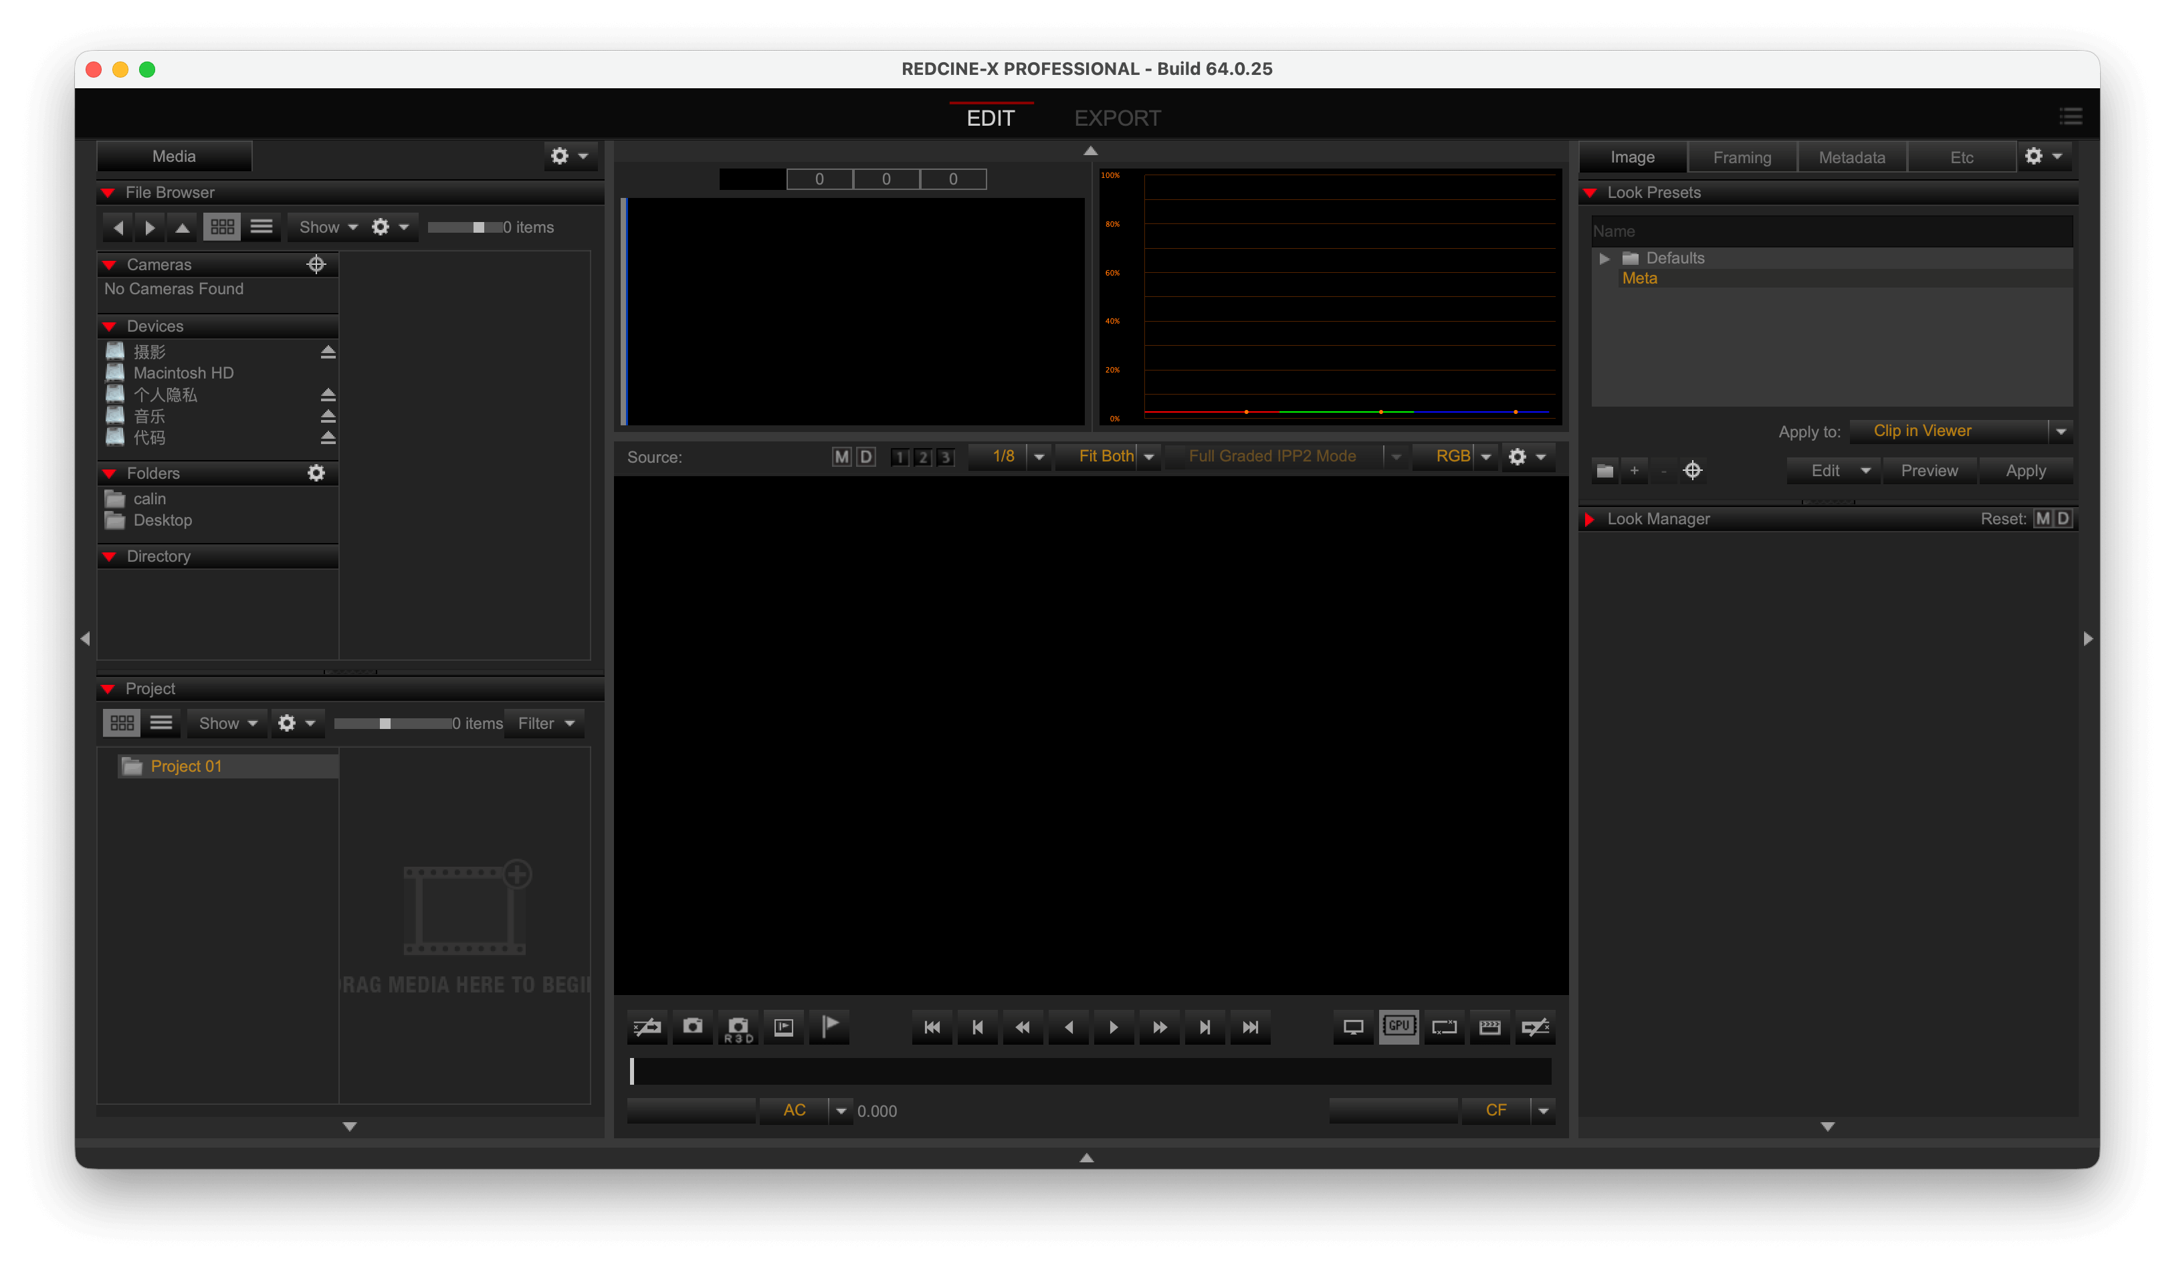
Task: Click the clapperboard slate icon
Action: click(1489, 1027)
